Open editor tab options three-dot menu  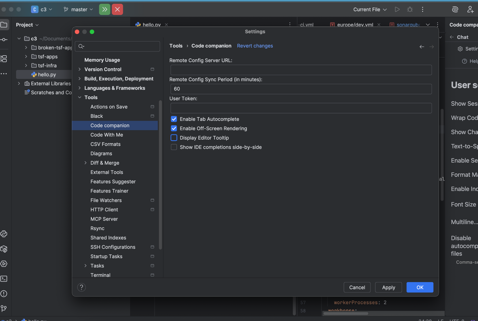pos(437,24)
